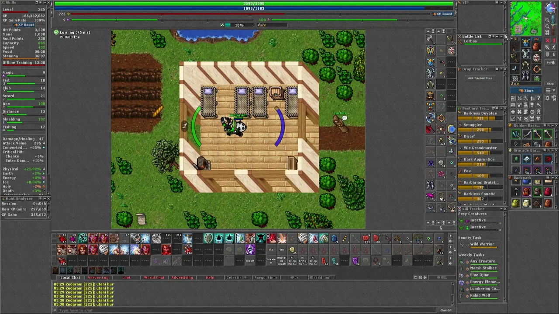Click the horned helmet side action icon
The image size is (559, 314).
click(x=430, y=61)
